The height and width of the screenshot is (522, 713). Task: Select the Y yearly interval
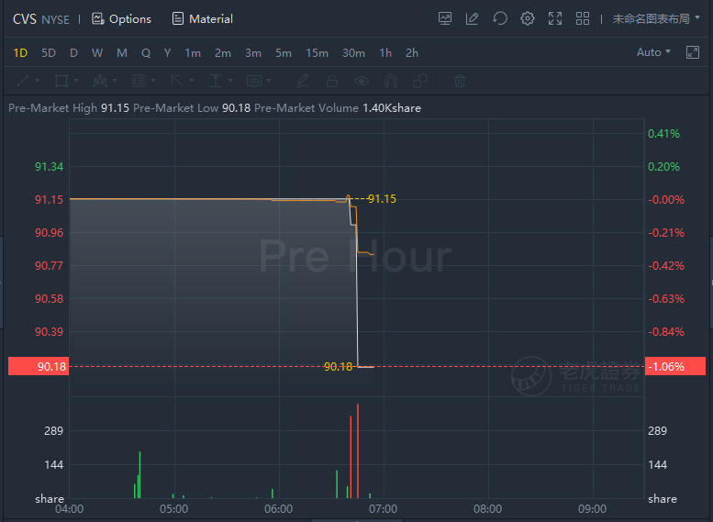167,53
